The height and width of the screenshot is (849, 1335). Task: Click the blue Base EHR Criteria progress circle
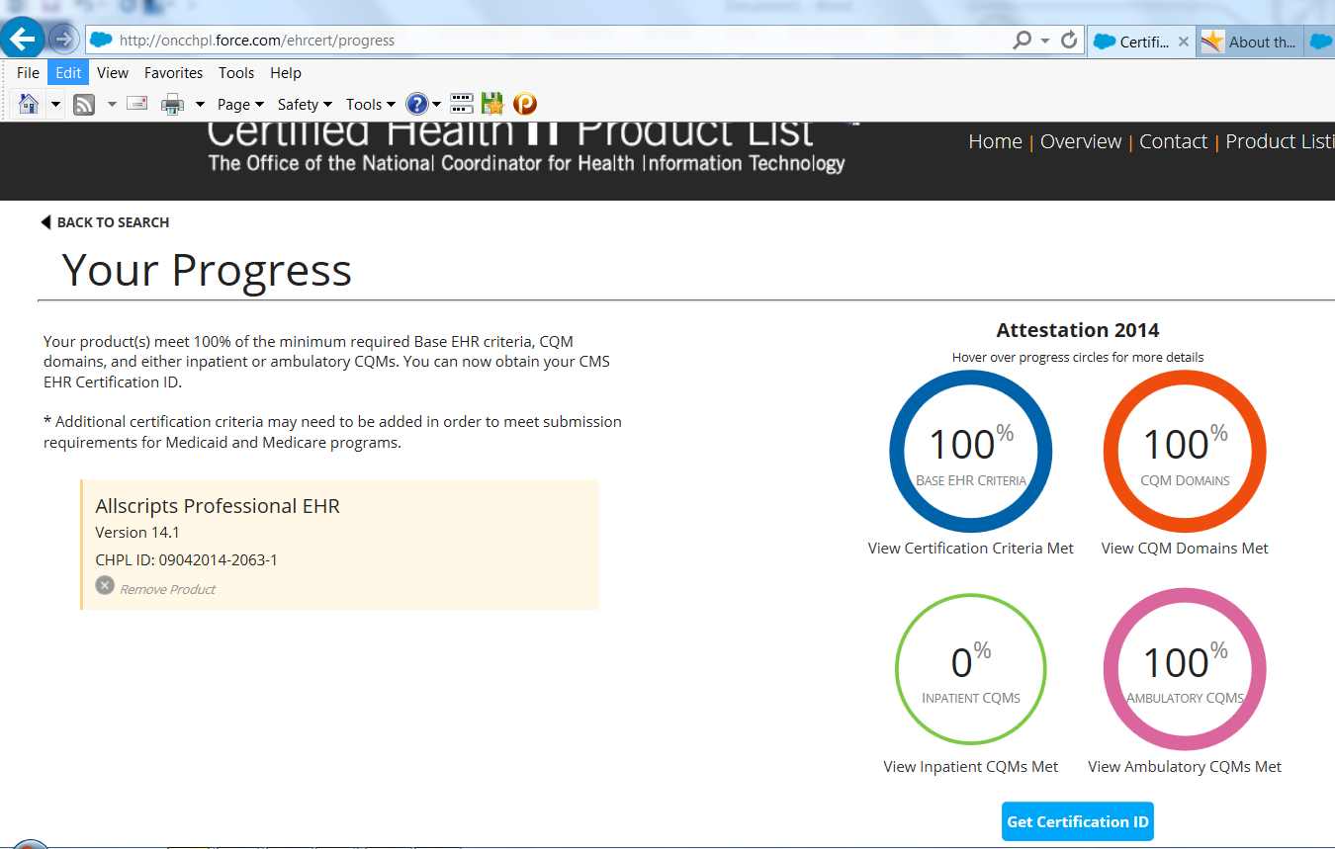click(x=971, y=451)
